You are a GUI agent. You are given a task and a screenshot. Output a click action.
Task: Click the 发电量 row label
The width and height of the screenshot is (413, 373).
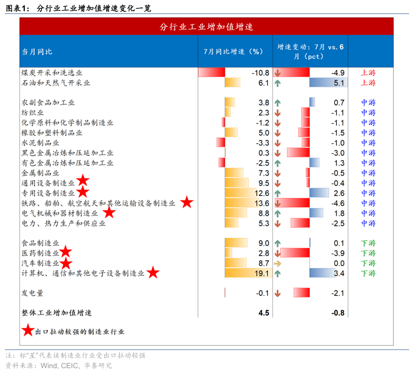click(33, 293)
